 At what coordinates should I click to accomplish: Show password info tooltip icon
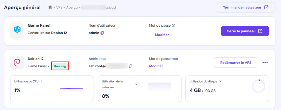tap(173, 26)
